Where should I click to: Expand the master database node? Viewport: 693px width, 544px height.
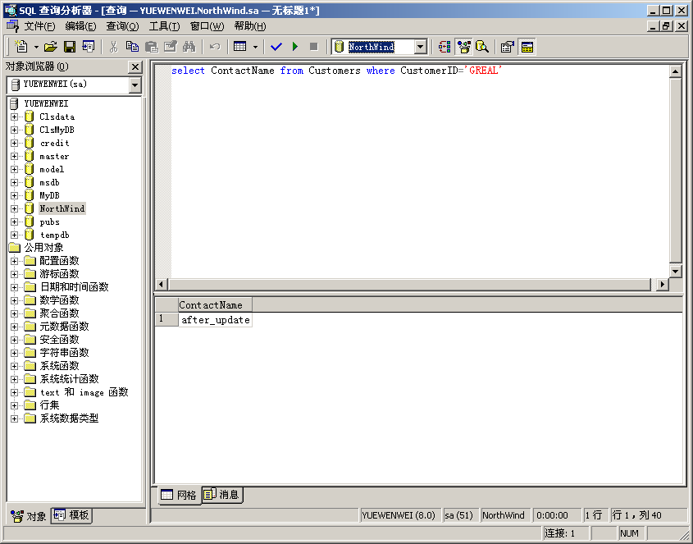click(14, 156)
